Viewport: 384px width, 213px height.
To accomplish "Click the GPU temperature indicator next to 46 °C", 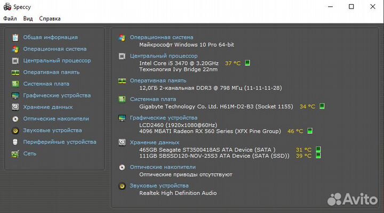I will pyautogui.click(x=310, y=131).
